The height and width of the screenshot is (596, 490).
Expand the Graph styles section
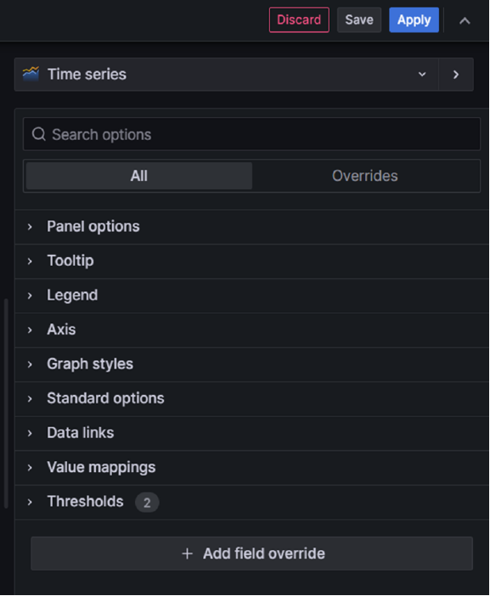tap(251, 364)
